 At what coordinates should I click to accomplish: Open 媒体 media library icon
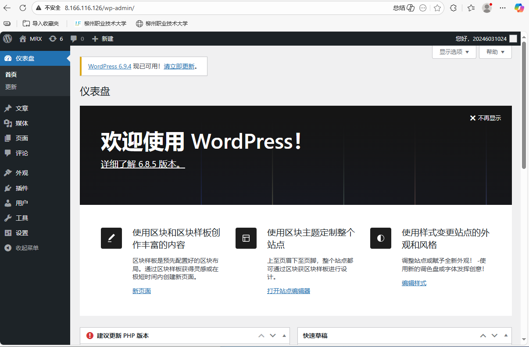7,123
